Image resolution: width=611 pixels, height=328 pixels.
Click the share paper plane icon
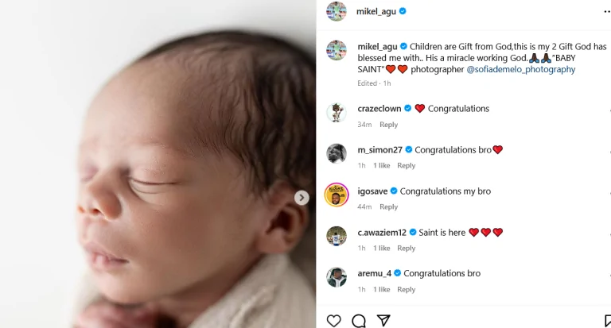[x=383, y=320]
